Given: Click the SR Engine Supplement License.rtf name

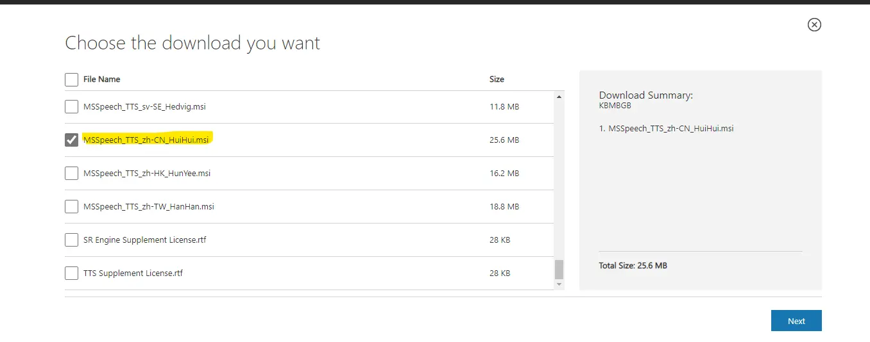Looking at the screenshot, I should (x=144, y=240).
